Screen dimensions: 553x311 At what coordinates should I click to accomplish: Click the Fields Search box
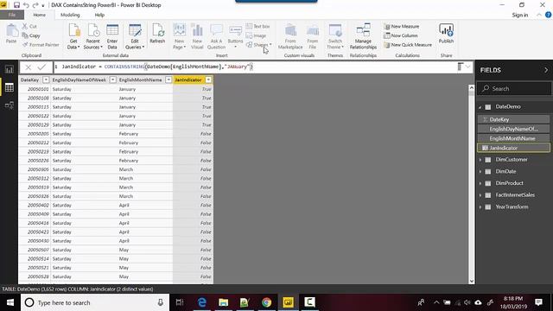513,88
